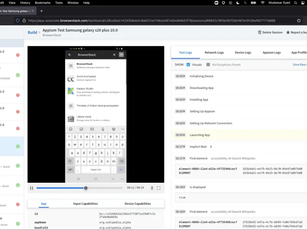Image resolution: width=307 pixels, height=230 pixels.
Task: Open the View menu
Action: [x=12, y=3]
